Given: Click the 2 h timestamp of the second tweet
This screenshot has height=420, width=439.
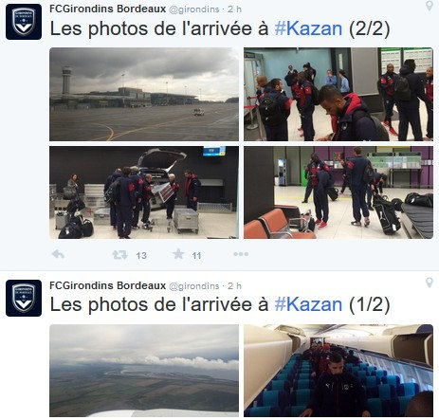Looking at the screenshot, I should [234, 286].
